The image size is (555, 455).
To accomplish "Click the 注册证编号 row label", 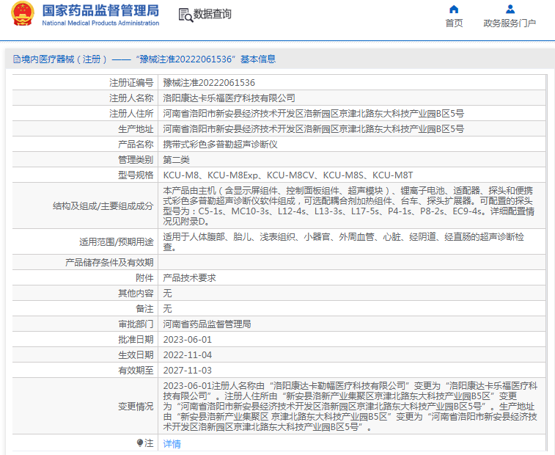I will point(131,83).
